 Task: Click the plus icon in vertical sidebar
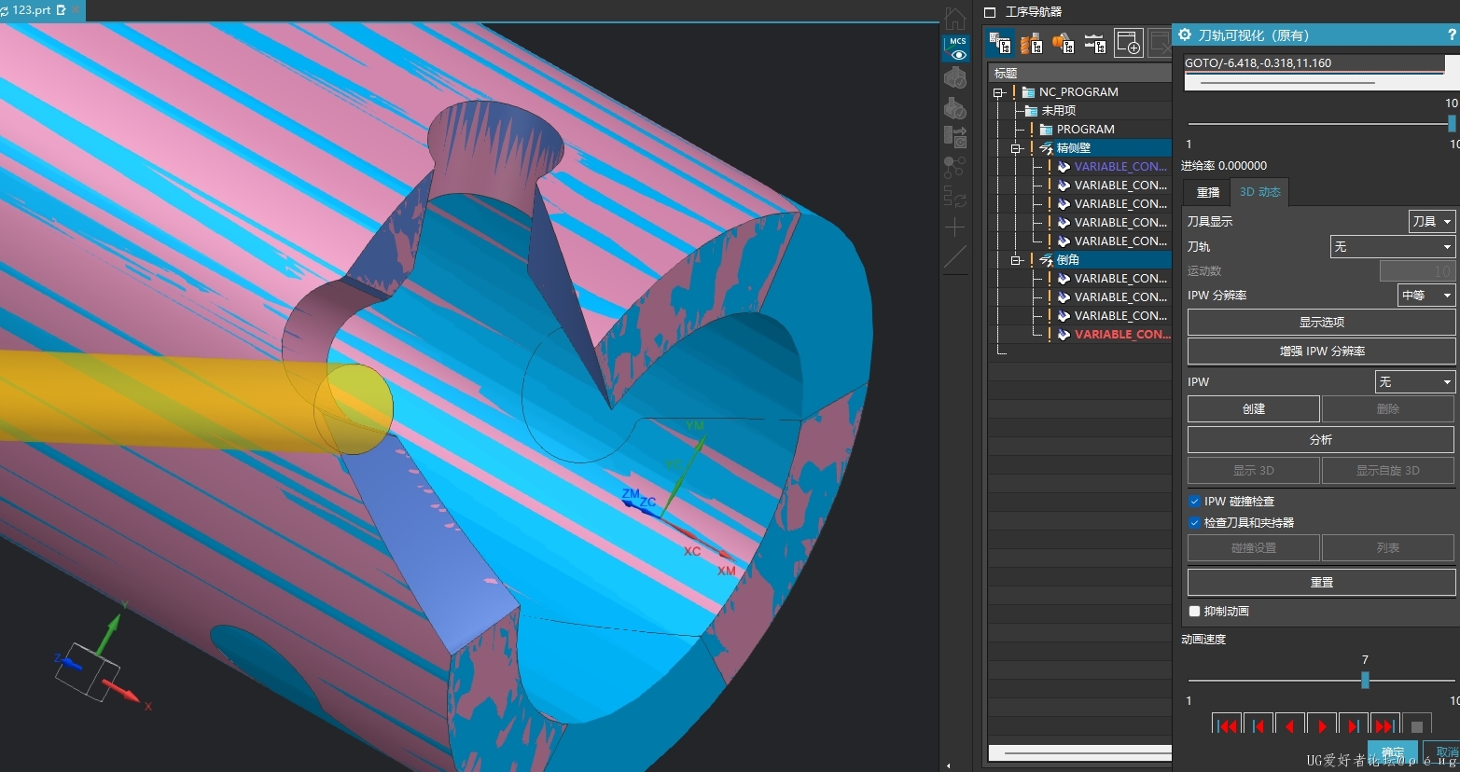(x=955, y=227)
